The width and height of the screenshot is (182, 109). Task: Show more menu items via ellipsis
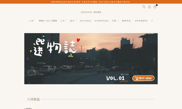(x=152, y=21)
